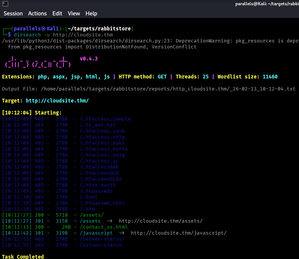Select the /.htaccess.sample result path

(x=105, y=119)
